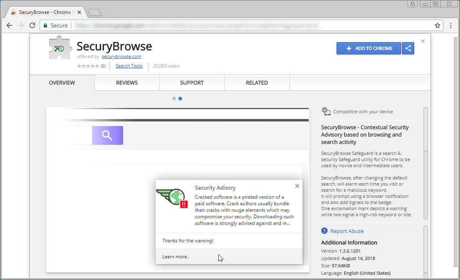Screen dimensions: 460x280
Task: Click the 'Updated: August 14, 2018' text
Action: 348,258
